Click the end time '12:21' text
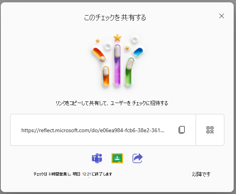This screenshot has height=194, width=236. point(87,174)
